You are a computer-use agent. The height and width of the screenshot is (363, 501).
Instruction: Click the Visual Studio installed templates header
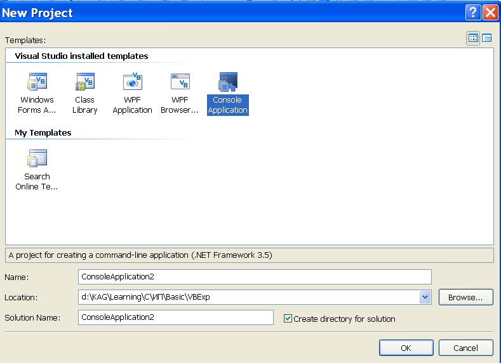click(81, 56)
